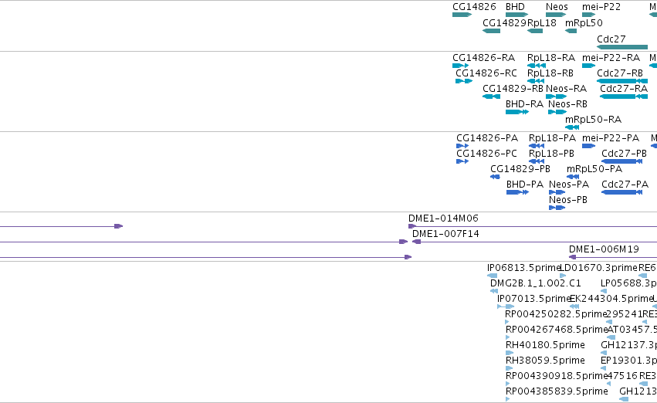Screen dimensions: 657x403
Task: Select EST RH40180.5prime
Action: pyautogui.click(x=509, y=353)
